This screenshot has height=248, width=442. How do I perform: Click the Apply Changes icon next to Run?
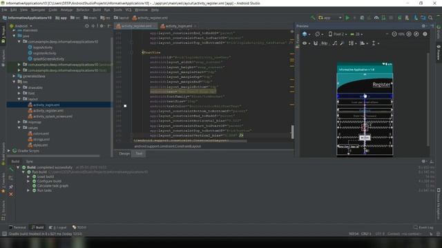pos(354,18)
